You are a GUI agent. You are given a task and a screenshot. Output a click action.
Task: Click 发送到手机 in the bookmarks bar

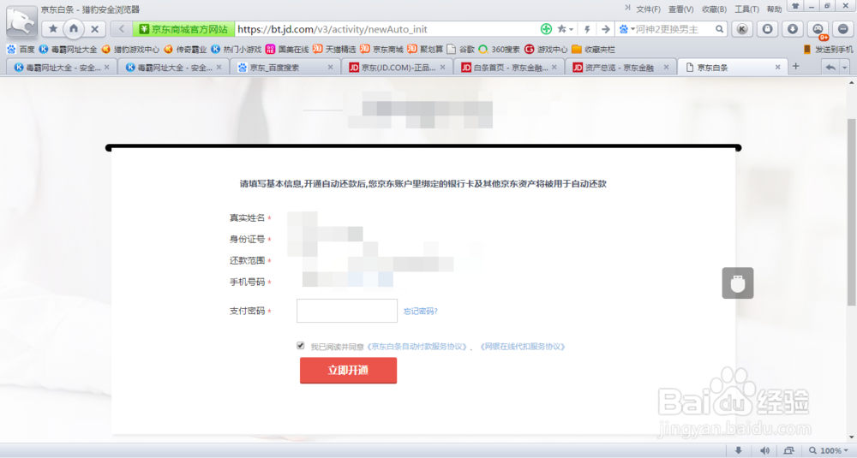pyautogui.click(x=828, y=49)
